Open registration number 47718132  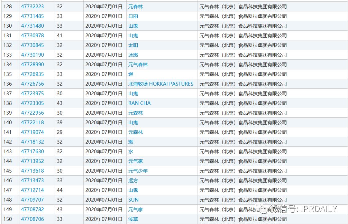(33, 142)
